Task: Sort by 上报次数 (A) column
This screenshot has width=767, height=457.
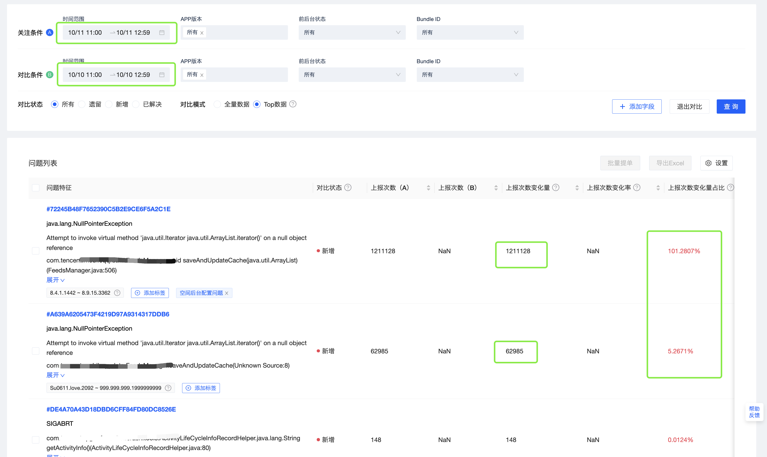Action: coord(428,188)
